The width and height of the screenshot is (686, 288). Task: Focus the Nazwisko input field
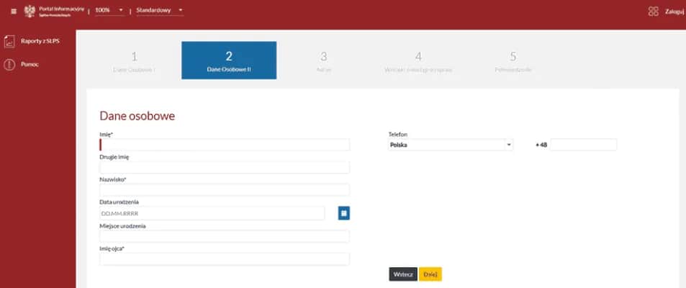[225, 190]
